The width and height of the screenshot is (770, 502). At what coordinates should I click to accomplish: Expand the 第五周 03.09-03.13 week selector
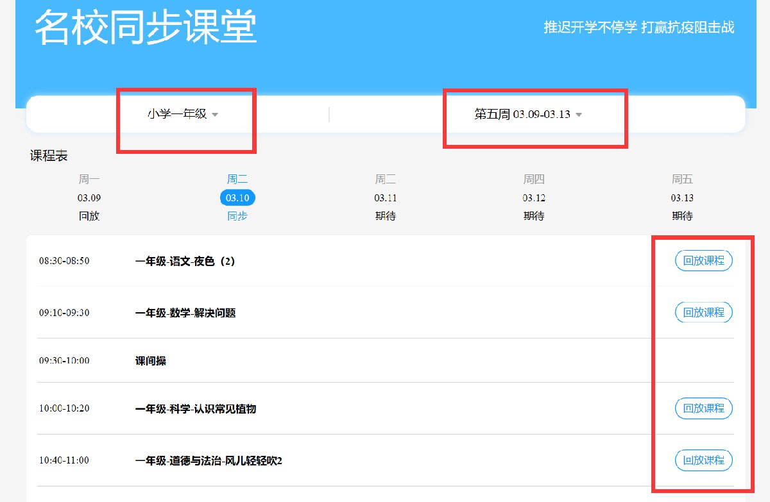[527, 115]
